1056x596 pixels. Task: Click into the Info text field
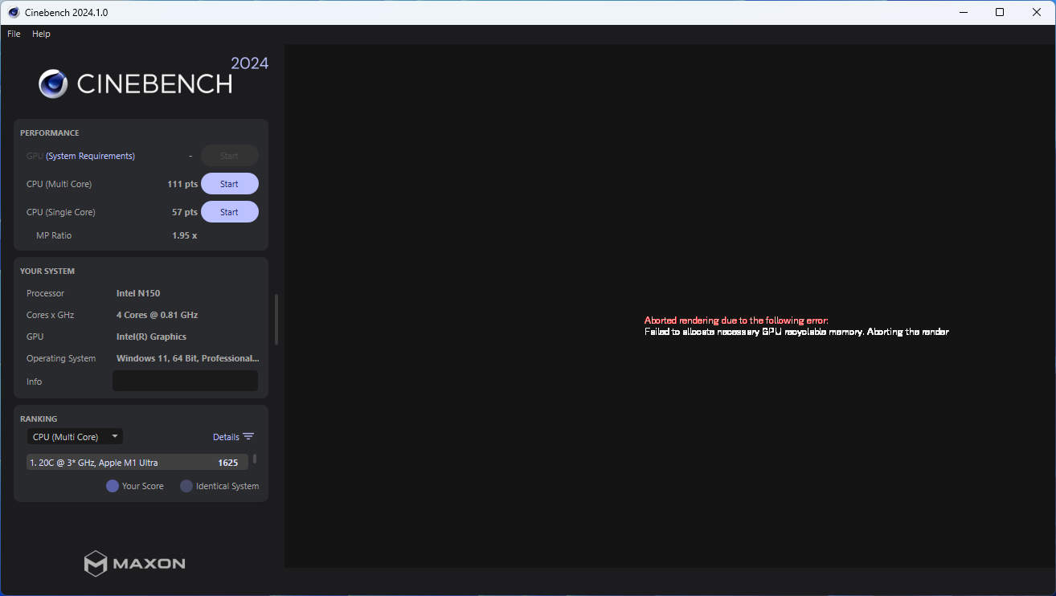[x=185, y=381]
